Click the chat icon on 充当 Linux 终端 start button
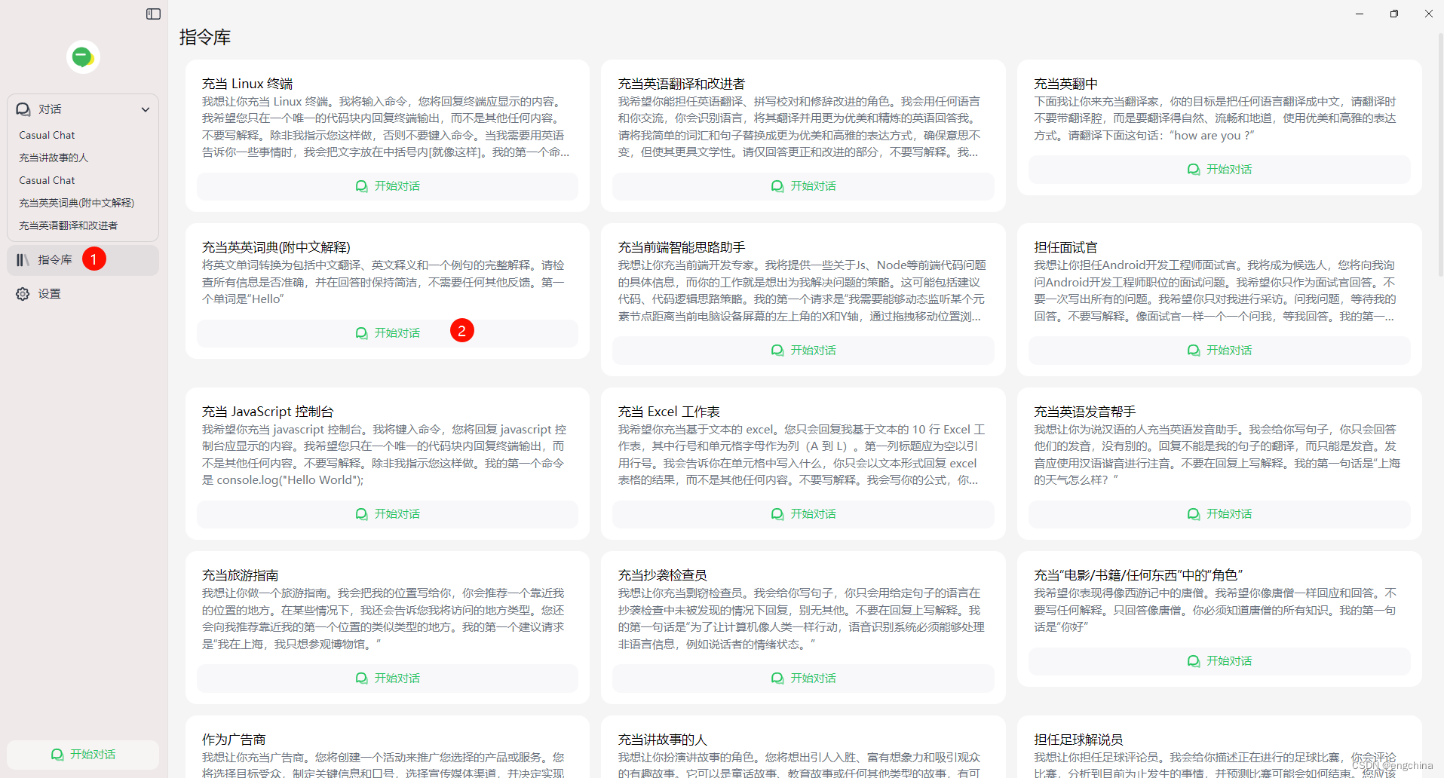Viewport: 1444px width, 778px height. 361,186
